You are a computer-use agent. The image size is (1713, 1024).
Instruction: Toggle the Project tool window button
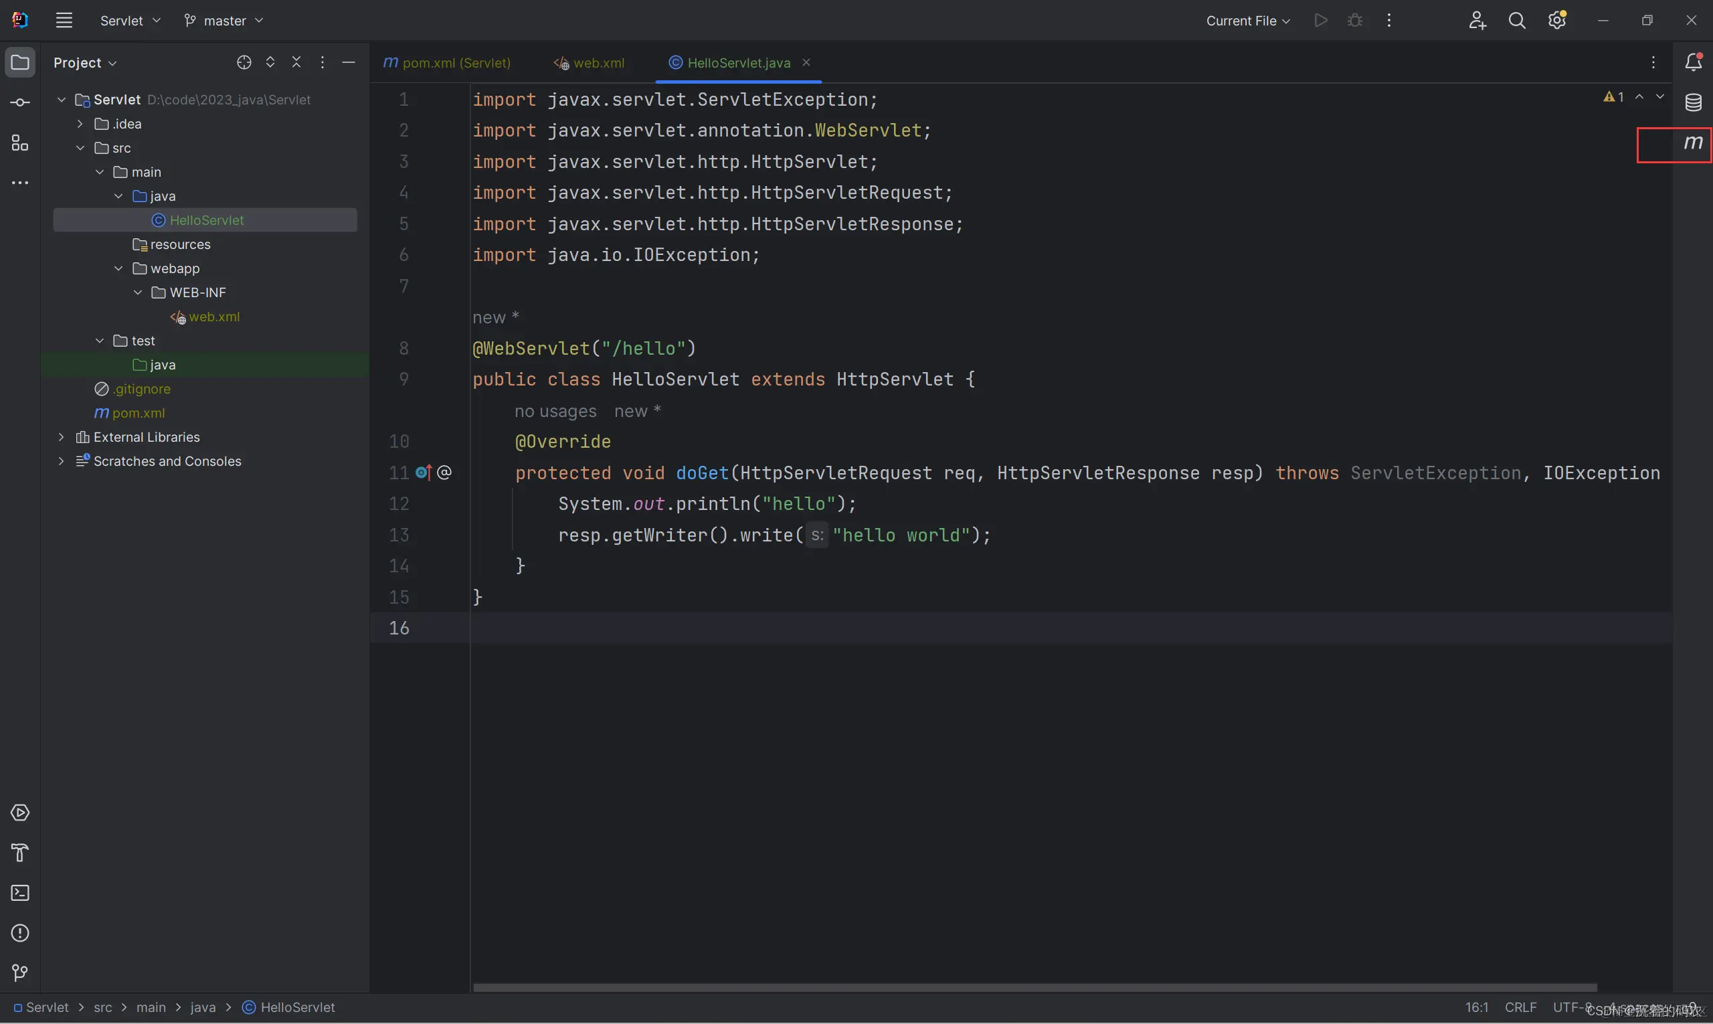pos(19,63)
